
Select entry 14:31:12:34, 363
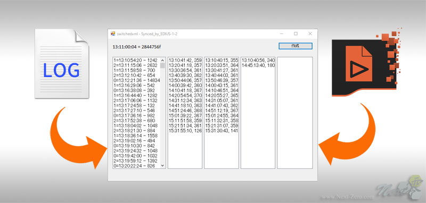185,100
